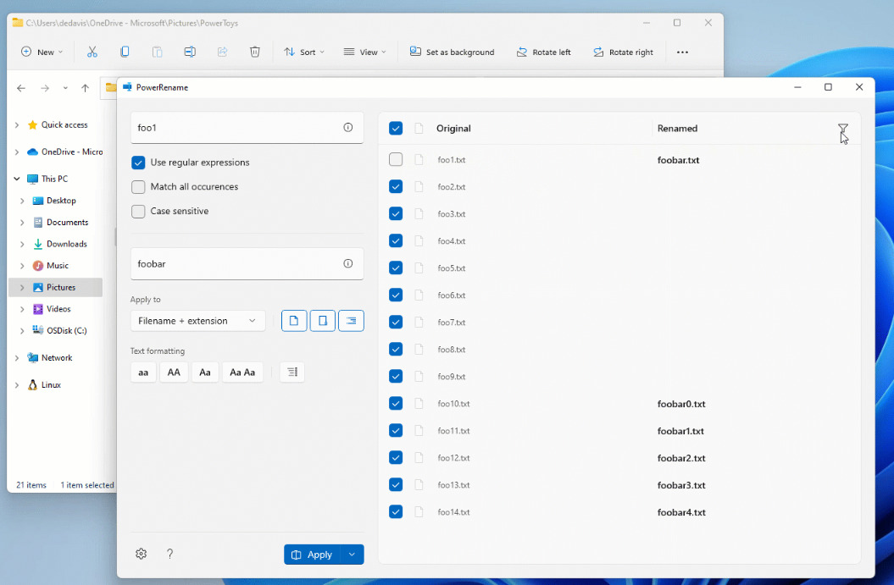894x585 pixels.
Task: Select Documents in navigation pane
Action: [x=67, y=222]
